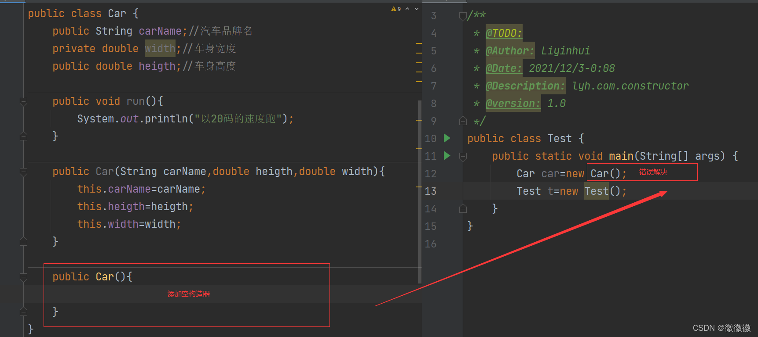This screenshot has width=758, height=337.
Task: Fold end marker of main method
Action: tap(463, 208)
